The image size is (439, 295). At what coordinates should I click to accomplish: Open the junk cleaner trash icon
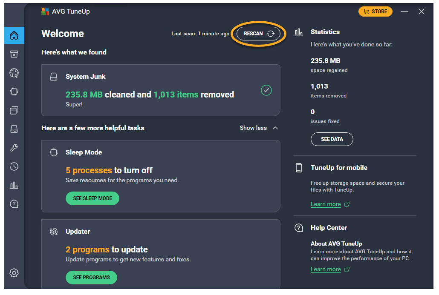[14, 54]
